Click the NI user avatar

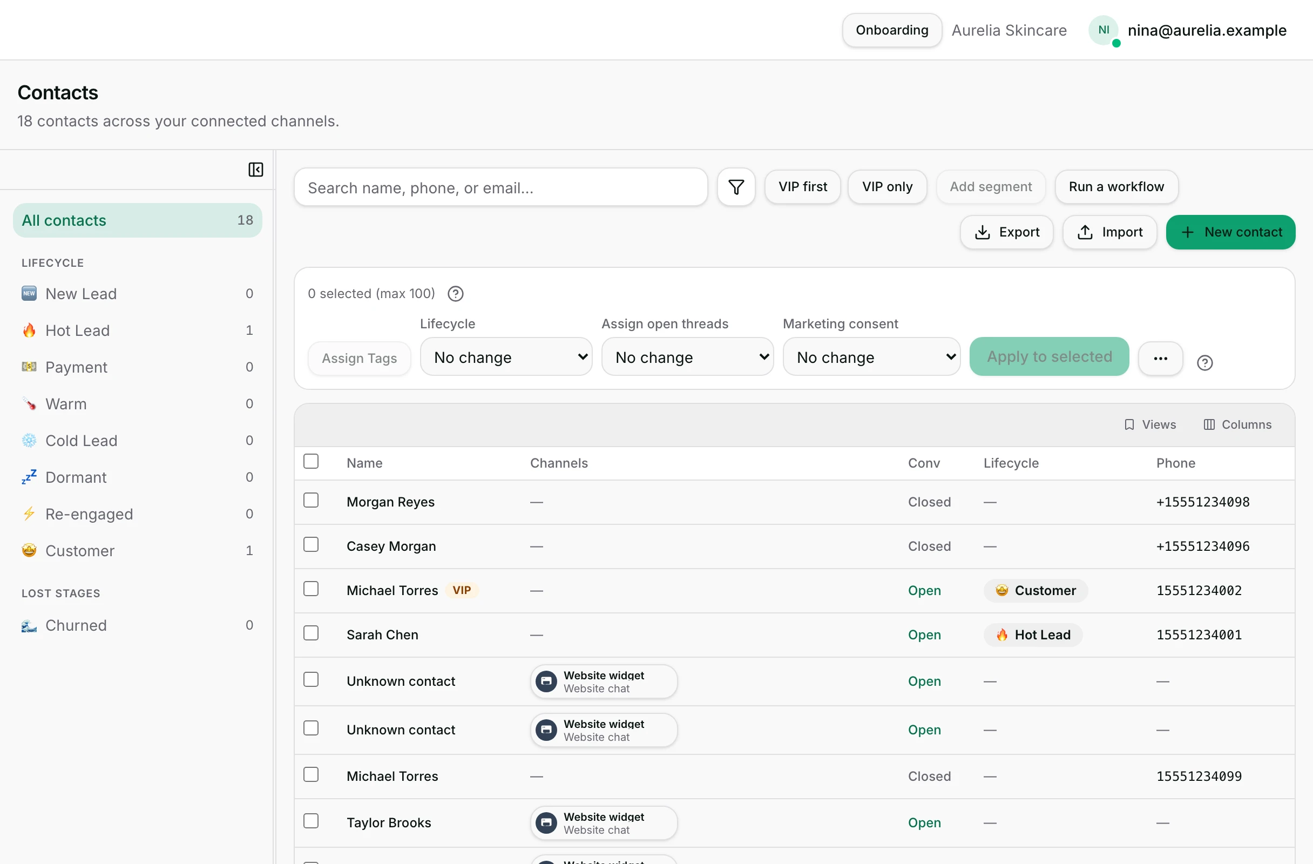[1104, 30]
